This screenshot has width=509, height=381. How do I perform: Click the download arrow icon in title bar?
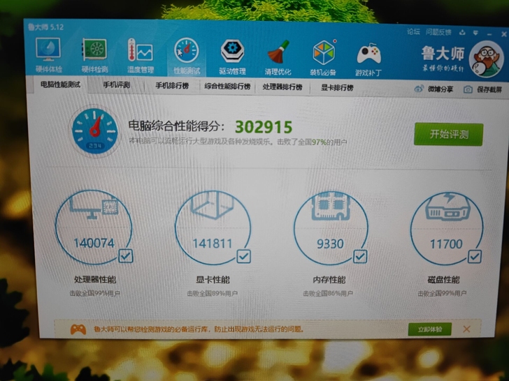click(x=462, y=32)
